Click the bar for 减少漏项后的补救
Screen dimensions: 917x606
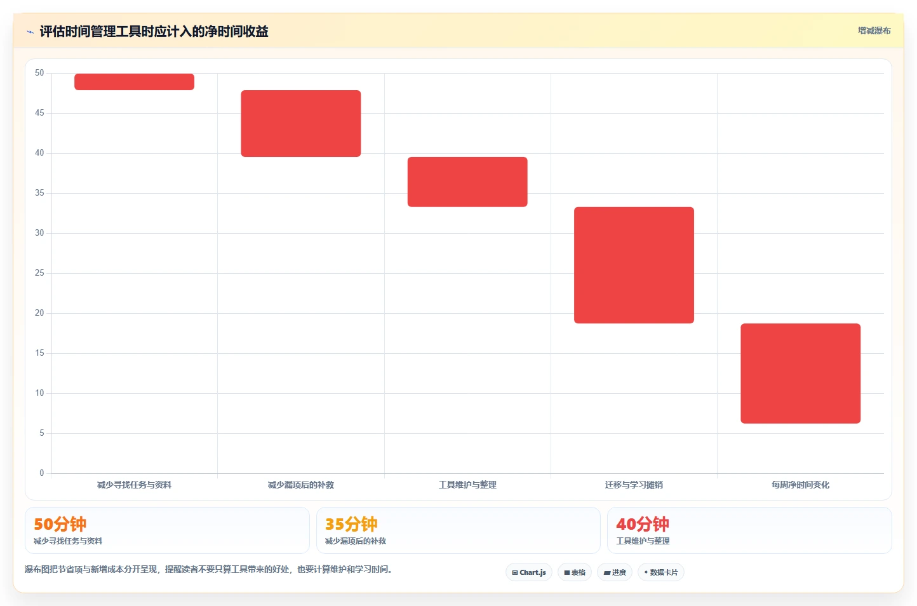(301, 123)
